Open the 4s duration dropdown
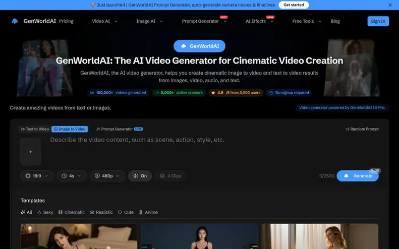The image size is (399, 249). coord(72,176)
